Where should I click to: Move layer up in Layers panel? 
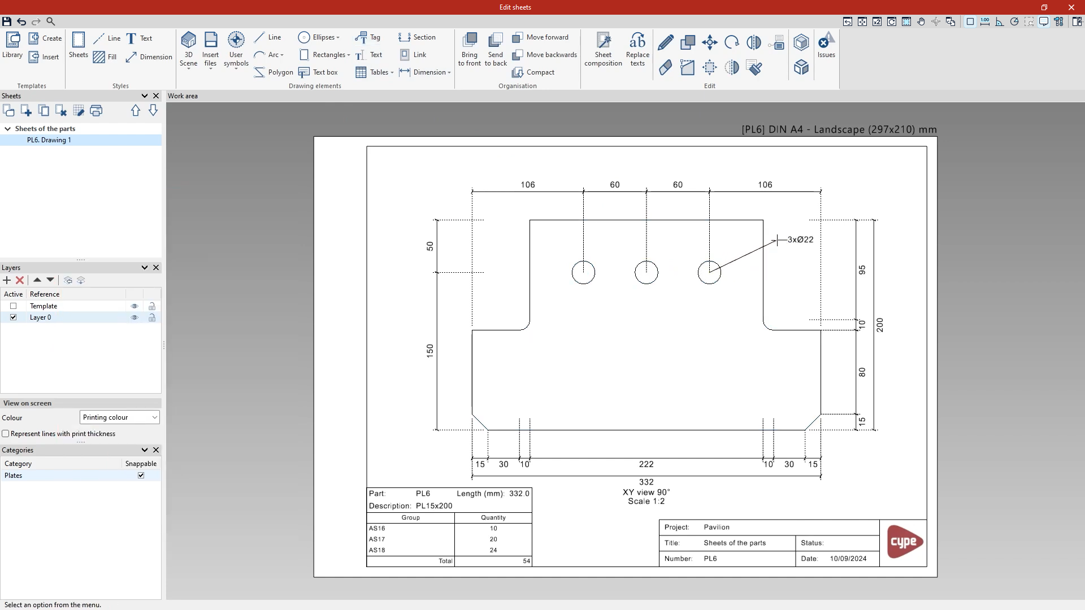pyautogui.click(x=37, y=280)
